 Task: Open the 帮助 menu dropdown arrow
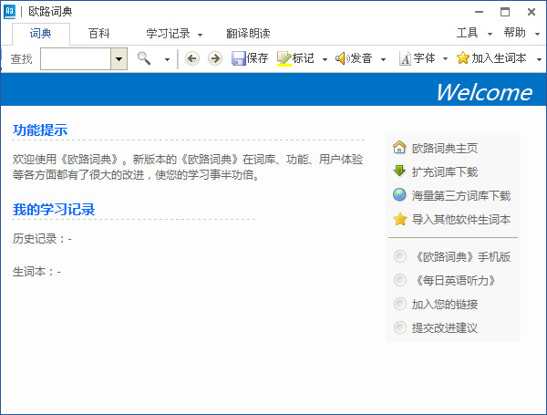(x=537, y=34)
